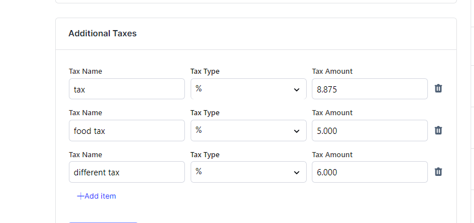Expand Tax Type dropdown for "food tax"
Viewport: 474px width, 223px height.
(x=249, y=131)
